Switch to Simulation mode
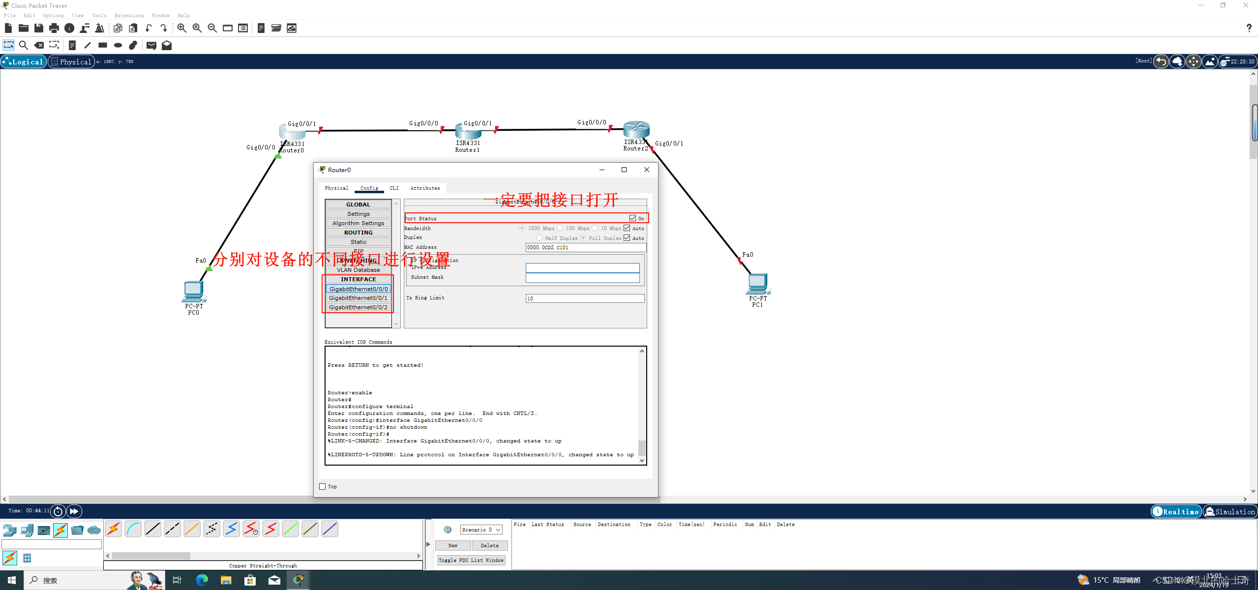This screenshot has height=590, width=1258. (1229, 512)
